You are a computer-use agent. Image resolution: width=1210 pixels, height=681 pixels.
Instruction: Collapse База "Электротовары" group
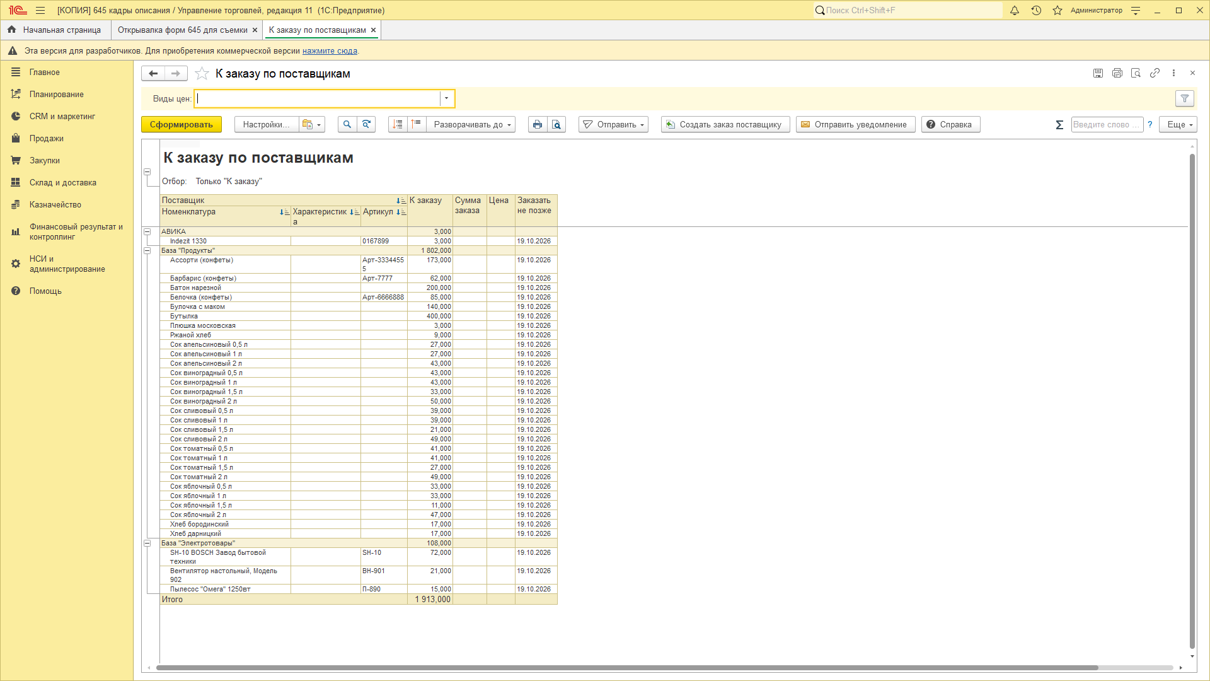[147, 543]
